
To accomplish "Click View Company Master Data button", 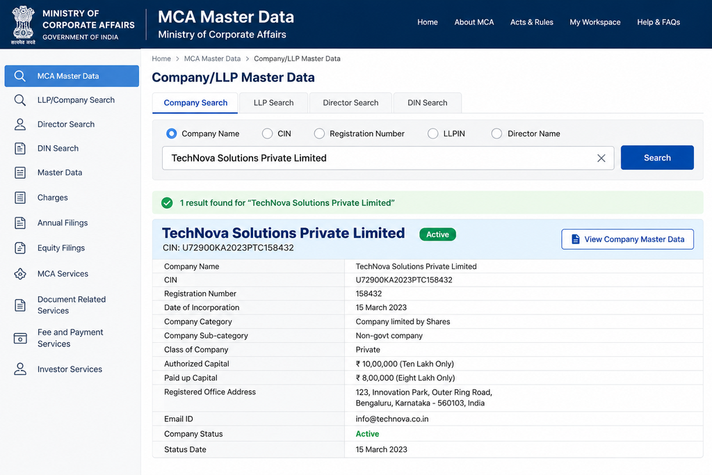I will click(x=628, y=239).
